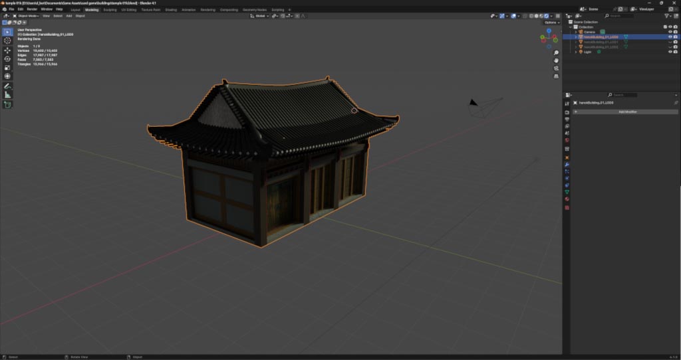Click the Select menu in viewport header

tap(58, 16)
